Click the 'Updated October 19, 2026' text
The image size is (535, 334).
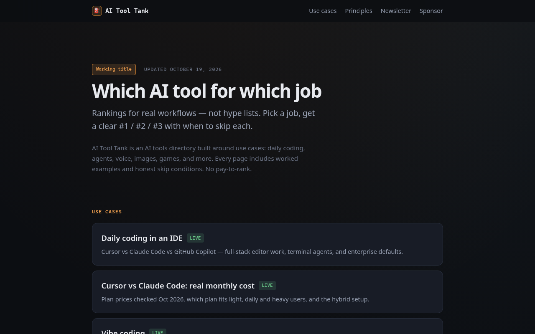(183, 70)
